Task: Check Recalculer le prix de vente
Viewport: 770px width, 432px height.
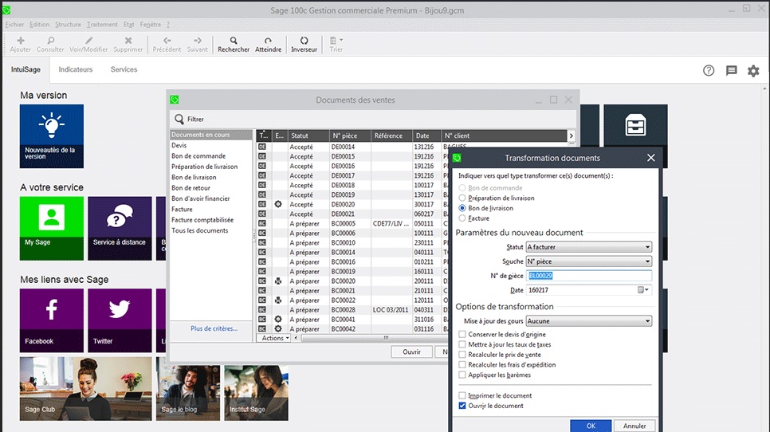Action: click(462, 355)
